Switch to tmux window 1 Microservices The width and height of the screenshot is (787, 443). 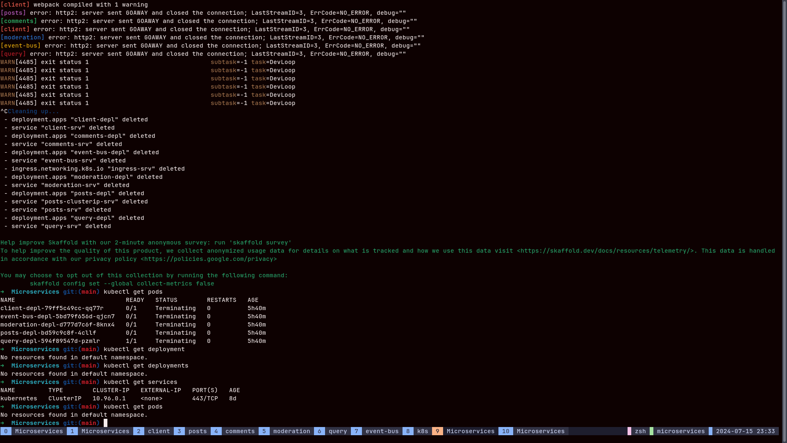point(100,431)
